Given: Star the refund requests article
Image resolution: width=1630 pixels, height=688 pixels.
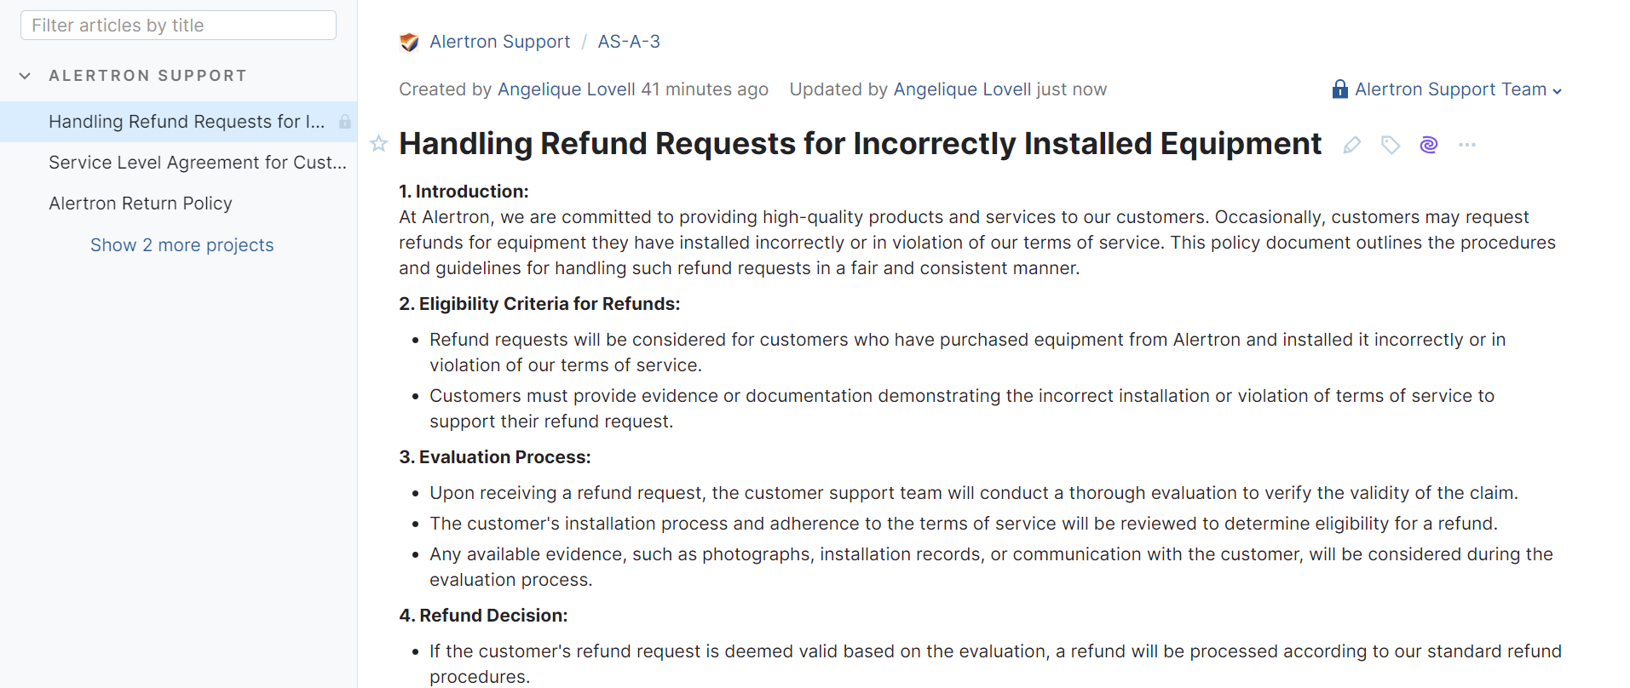Looking at the screenshot, I should [x=379, y=144].
